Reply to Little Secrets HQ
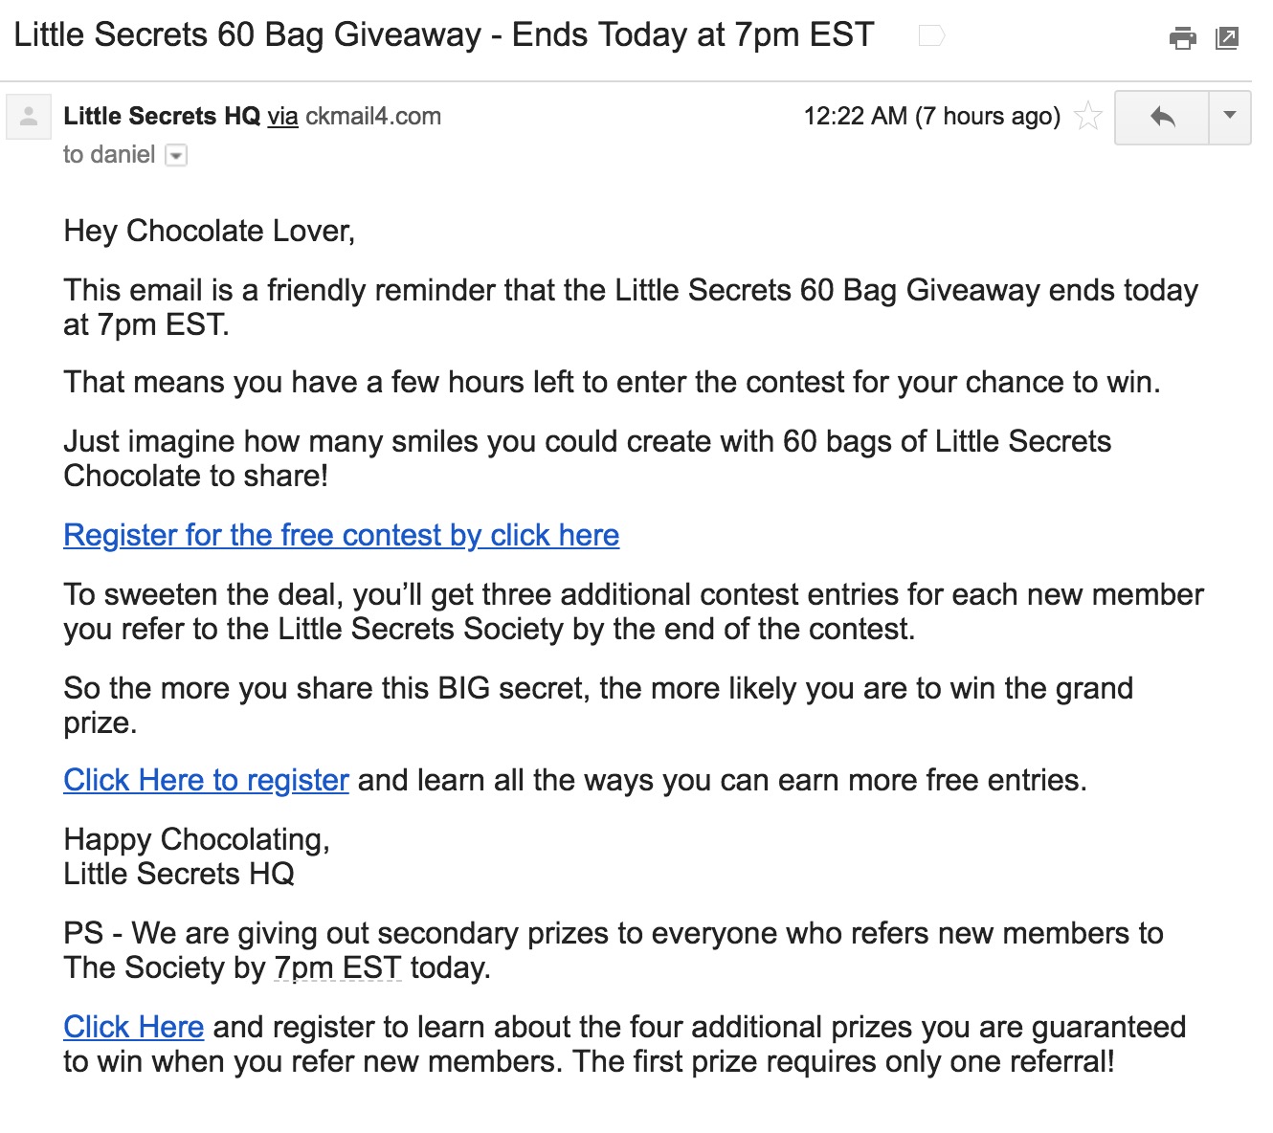 coord(1161,117)
